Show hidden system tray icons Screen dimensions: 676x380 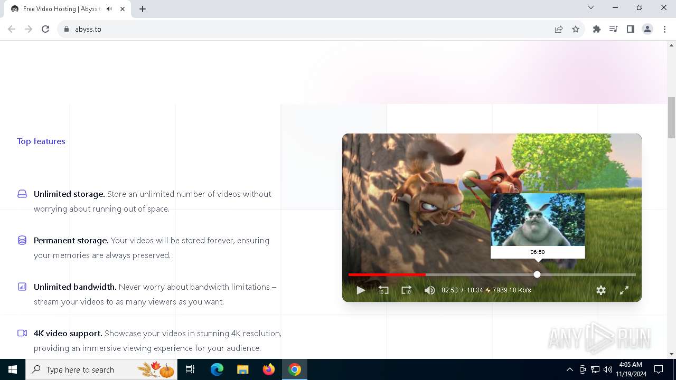coord(569,369)
